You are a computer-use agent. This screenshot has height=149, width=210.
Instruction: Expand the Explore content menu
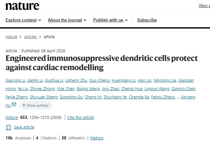[23, 20]
